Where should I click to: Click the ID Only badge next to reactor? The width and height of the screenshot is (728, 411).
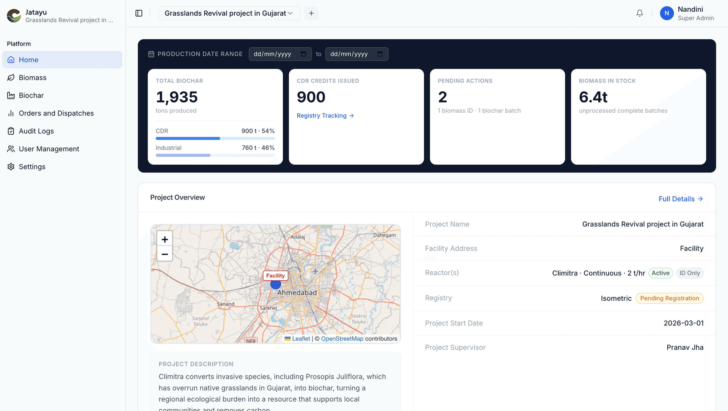point(690,273)
